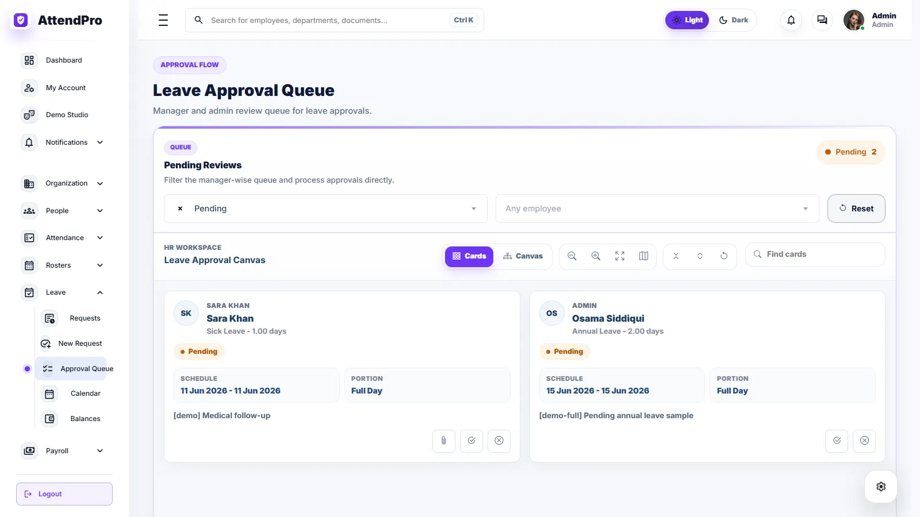Open New Request page

coord(80,344)
